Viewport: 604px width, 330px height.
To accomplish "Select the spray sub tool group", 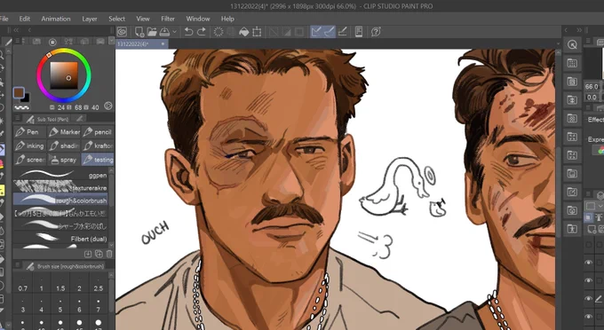I will click(64, 160).
